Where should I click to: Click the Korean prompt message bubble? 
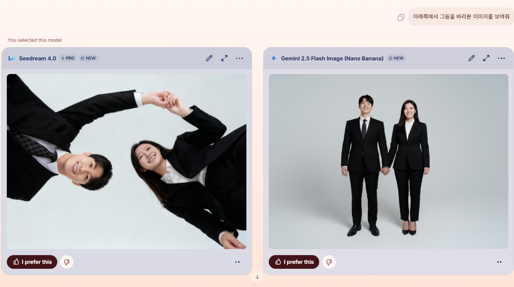(461, 17)
